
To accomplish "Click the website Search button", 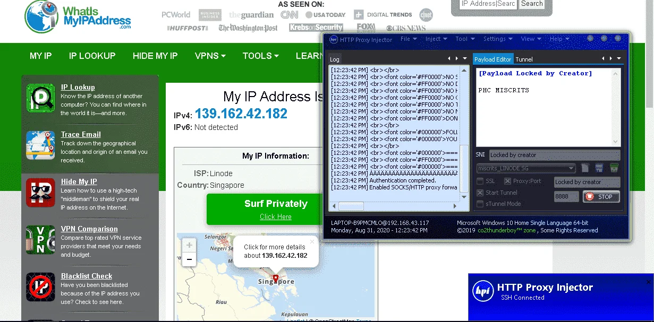I will 532,4.
